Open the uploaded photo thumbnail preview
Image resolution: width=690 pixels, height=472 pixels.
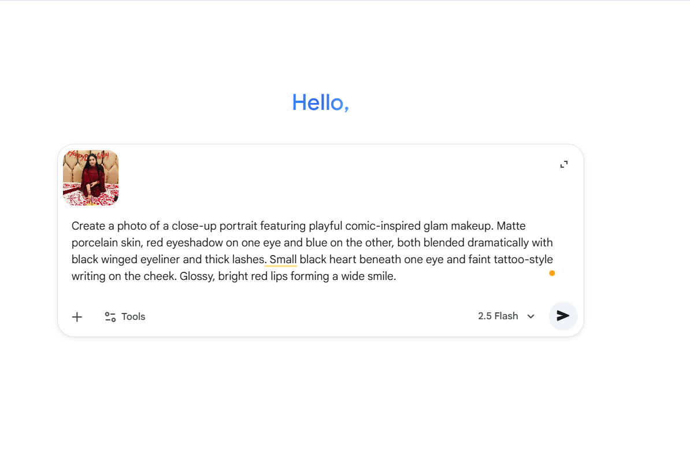[91, 178]
